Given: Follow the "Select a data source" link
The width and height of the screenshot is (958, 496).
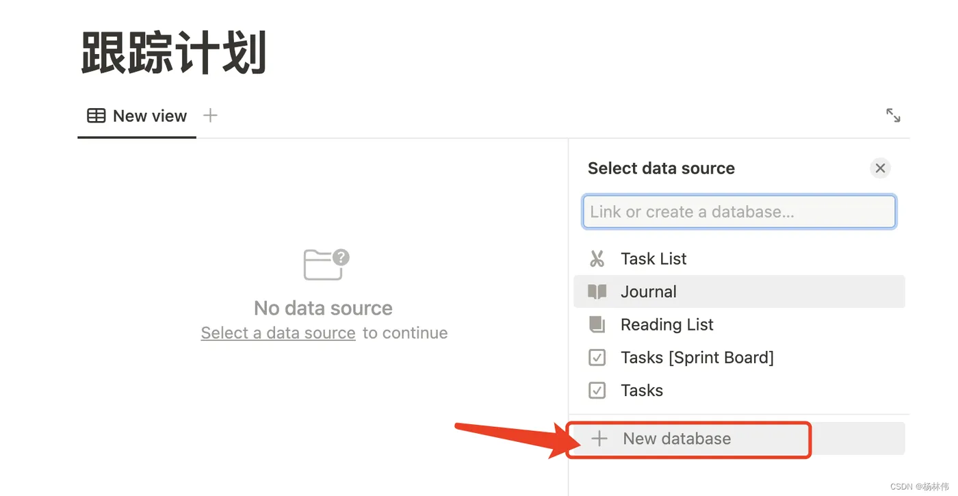Looking at the screenshot, I should click(278, 333).
